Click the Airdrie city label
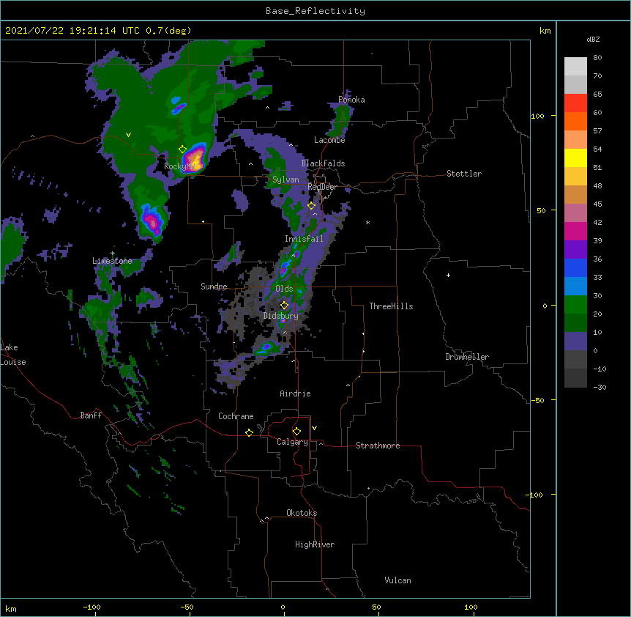The height and width of the screenshot is (617, 631). [296, 394]
